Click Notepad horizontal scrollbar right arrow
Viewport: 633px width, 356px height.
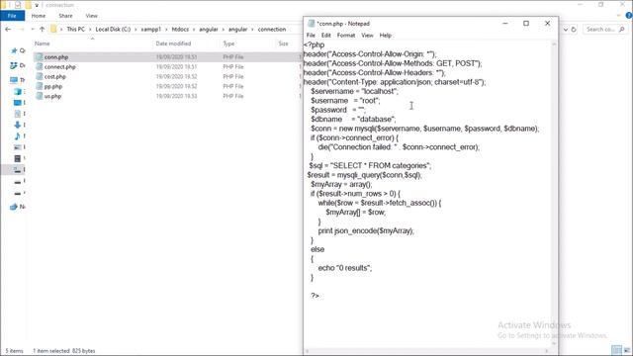coord(547,351)
